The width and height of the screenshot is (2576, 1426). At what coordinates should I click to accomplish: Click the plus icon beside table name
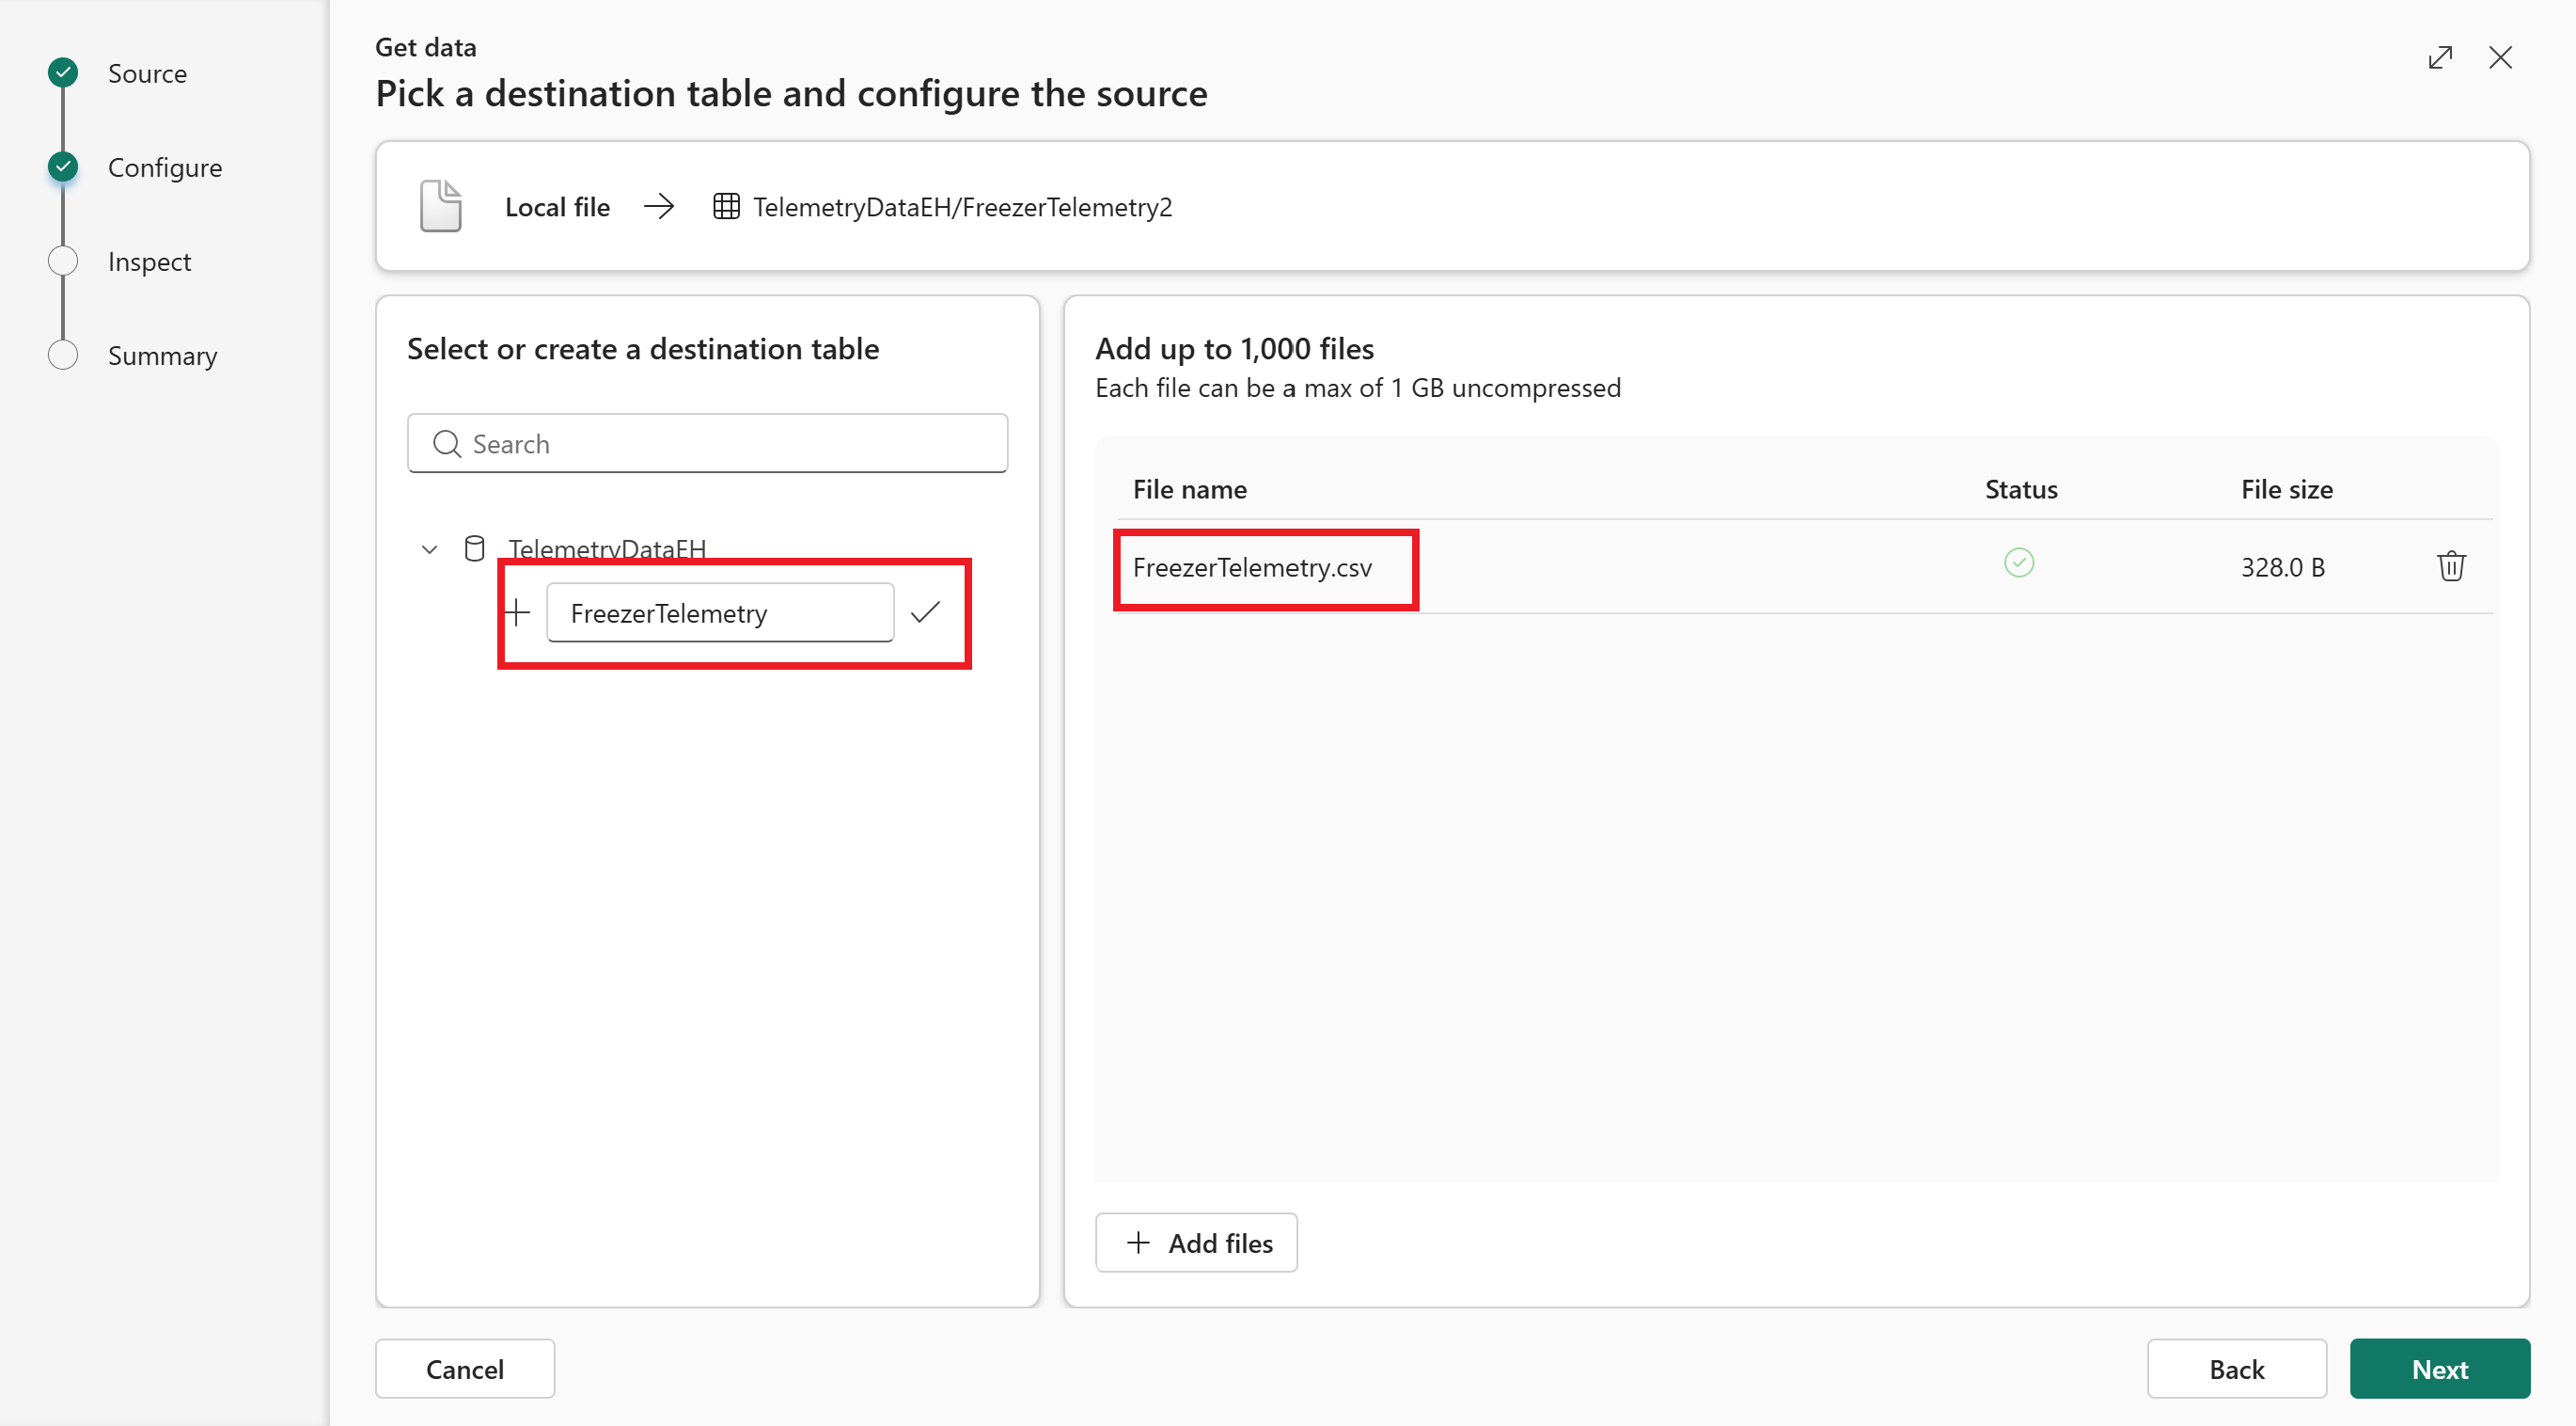point(516,612)
